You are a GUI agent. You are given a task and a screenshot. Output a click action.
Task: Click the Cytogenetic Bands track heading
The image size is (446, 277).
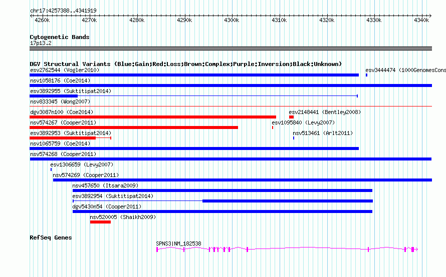pyautogui.click(x=60, y=37)
